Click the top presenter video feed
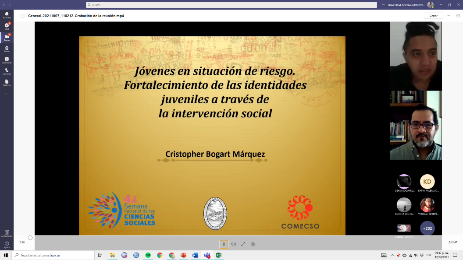This screenshot has width=463, height=260. tap(416, 56)
